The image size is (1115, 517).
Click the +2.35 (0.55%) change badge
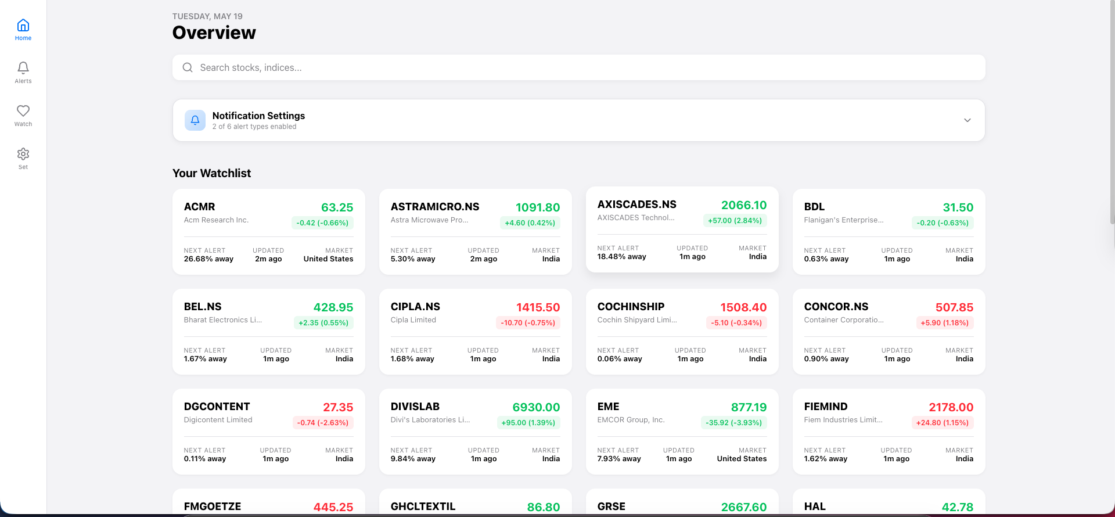tap(323, 323)
